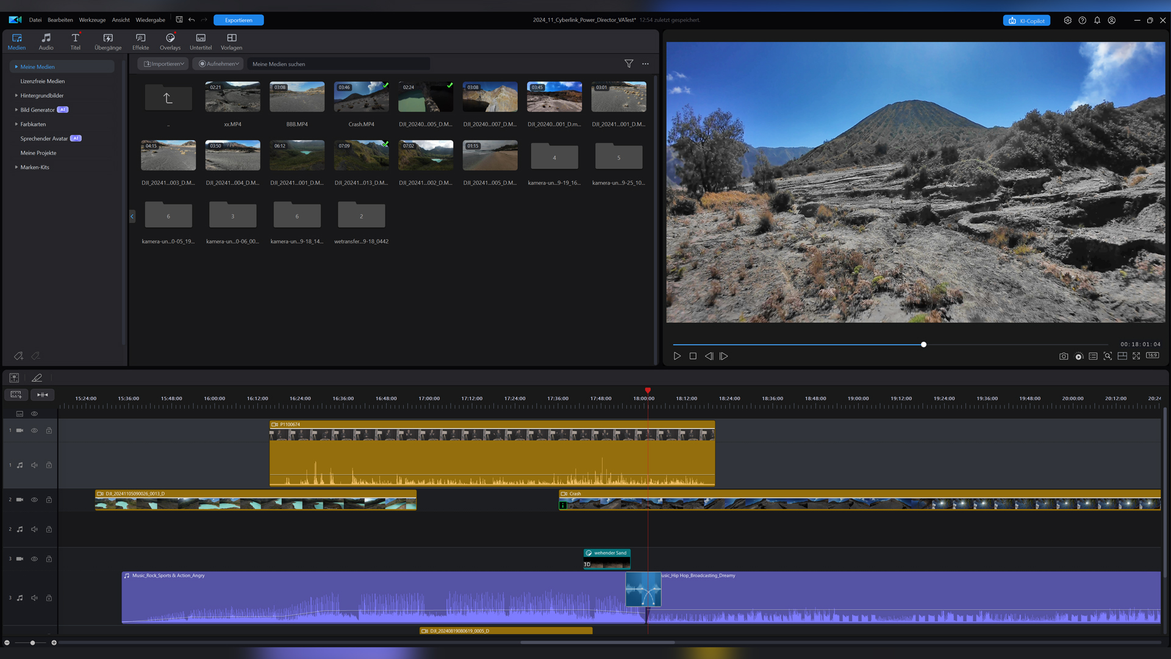Lock video track 2

pyautogui.click(x=49, y=500)
